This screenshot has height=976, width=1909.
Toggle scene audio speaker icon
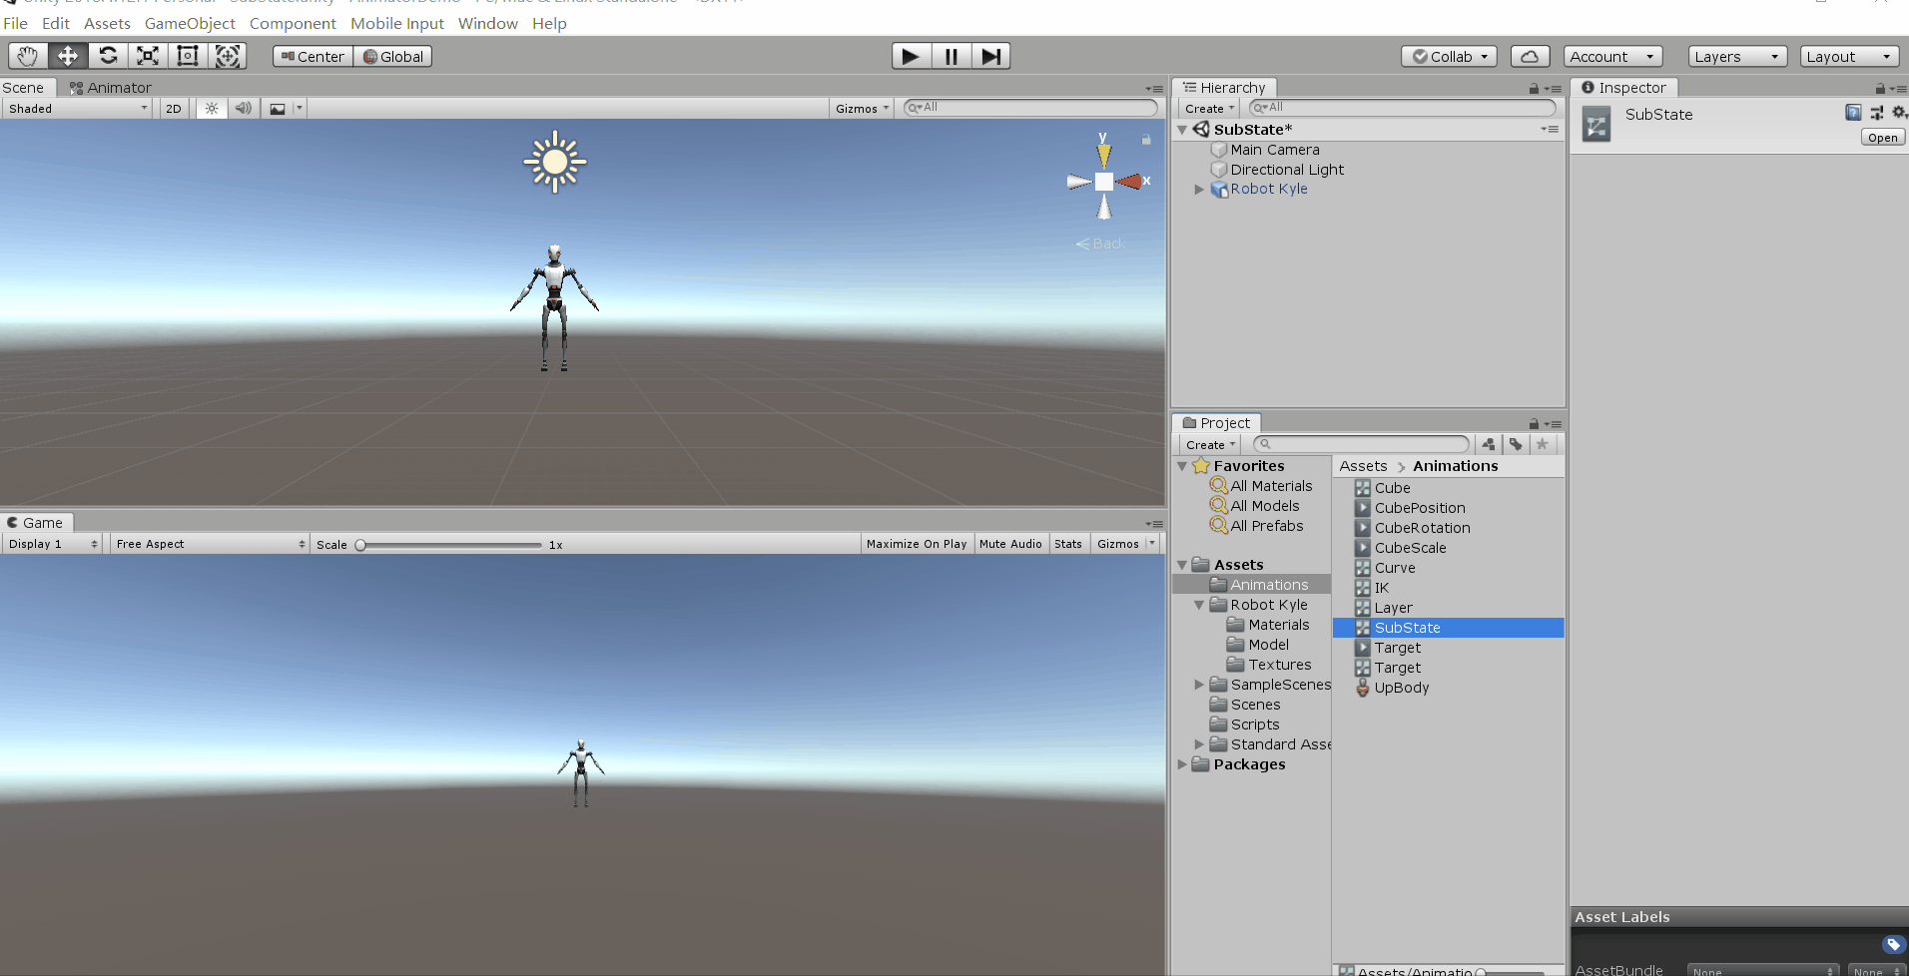pyautogui.click(x=243, y=109)
